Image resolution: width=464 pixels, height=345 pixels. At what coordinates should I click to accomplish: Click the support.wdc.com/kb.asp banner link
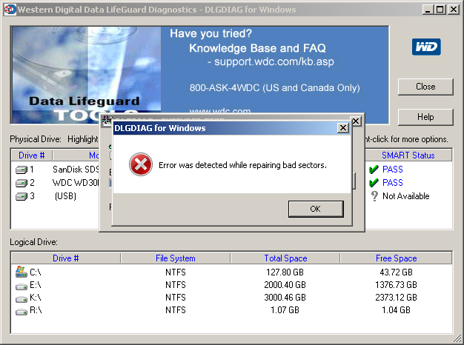click(274, 61)
